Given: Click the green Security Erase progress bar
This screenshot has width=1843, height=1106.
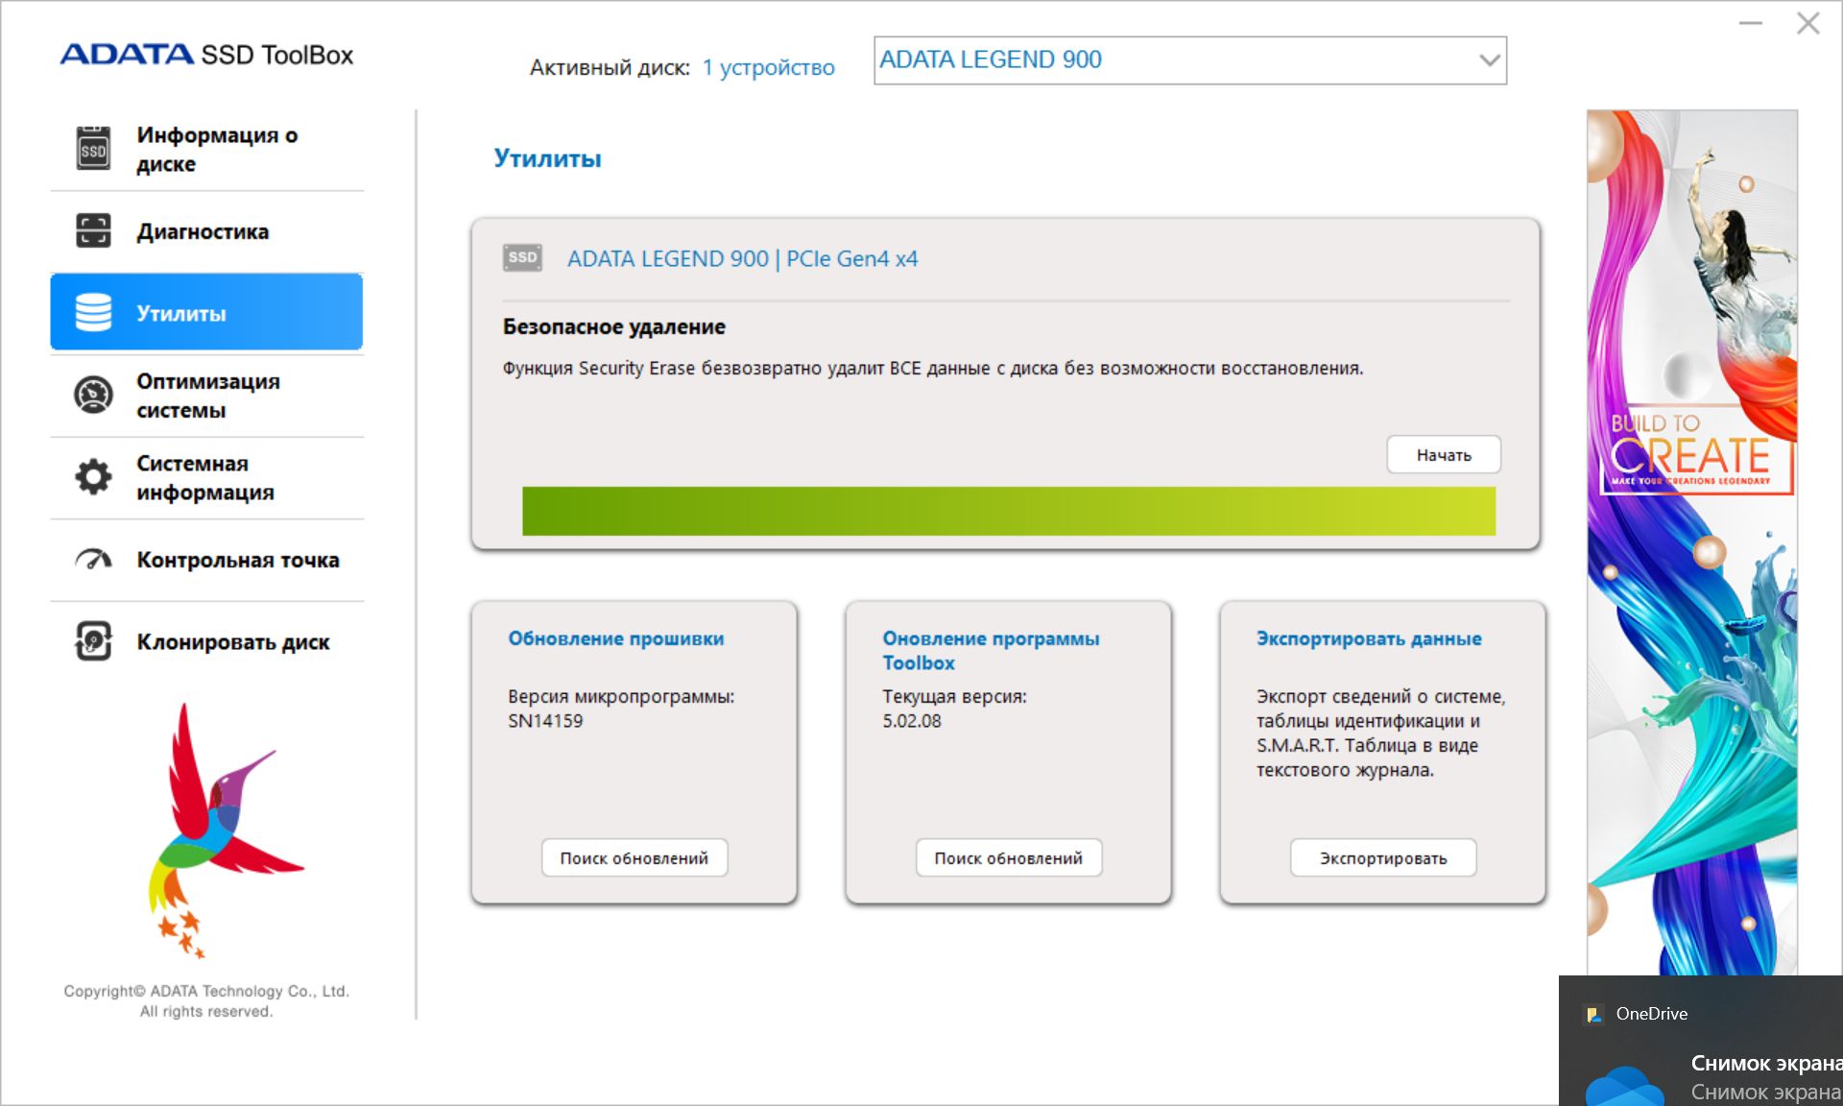Looking at the screenshot, I should click(x=1009, y=511).
